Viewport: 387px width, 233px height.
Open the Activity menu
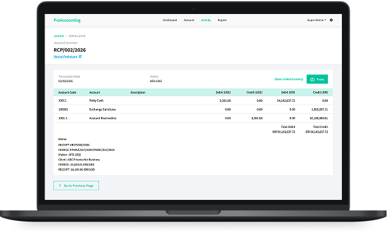(206, 20)
